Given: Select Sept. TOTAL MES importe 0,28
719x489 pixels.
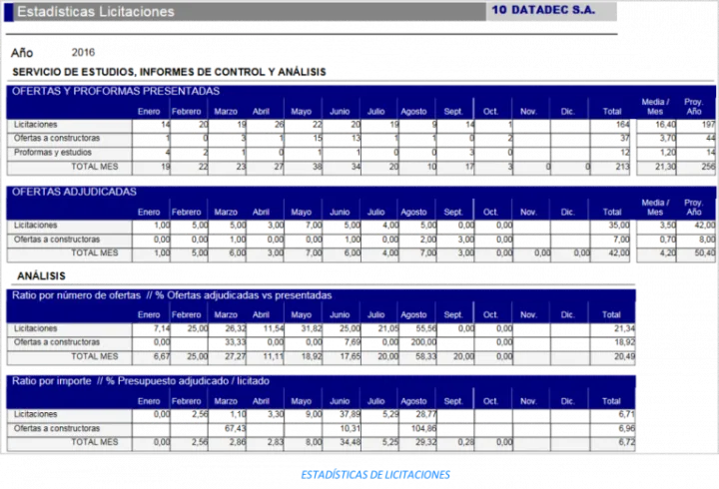Looking at the screenshot, I should coord(466,442).
